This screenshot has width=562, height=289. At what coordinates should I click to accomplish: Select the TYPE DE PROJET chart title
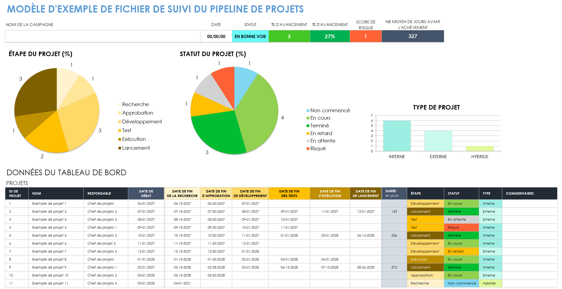point(436,107)
